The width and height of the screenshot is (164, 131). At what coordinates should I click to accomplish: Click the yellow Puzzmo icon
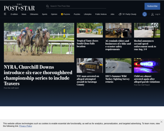coord(62,14)
